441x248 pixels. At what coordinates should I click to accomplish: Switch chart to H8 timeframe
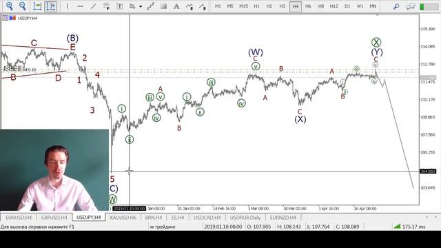coord(321,6)
